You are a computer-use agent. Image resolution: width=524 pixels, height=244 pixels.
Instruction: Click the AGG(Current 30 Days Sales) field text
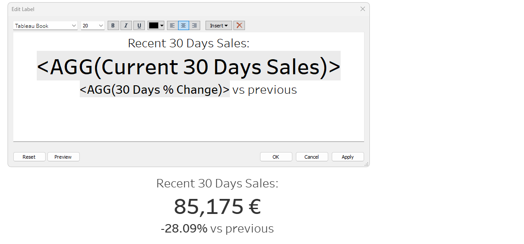pyautogui.click(x=189, y=66)
